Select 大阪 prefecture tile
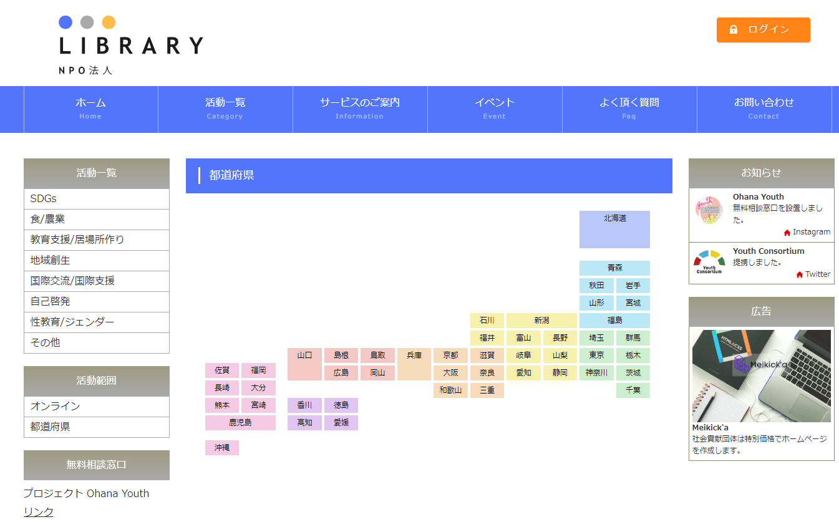The height and width of the screenshot is (527, 839). (450, 373)
